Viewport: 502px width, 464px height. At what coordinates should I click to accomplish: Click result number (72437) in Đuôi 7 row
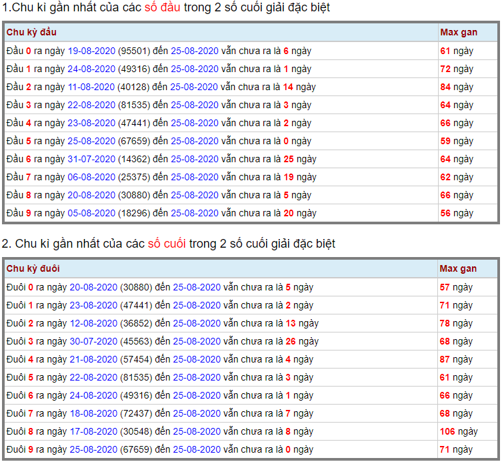pos(136,413)
